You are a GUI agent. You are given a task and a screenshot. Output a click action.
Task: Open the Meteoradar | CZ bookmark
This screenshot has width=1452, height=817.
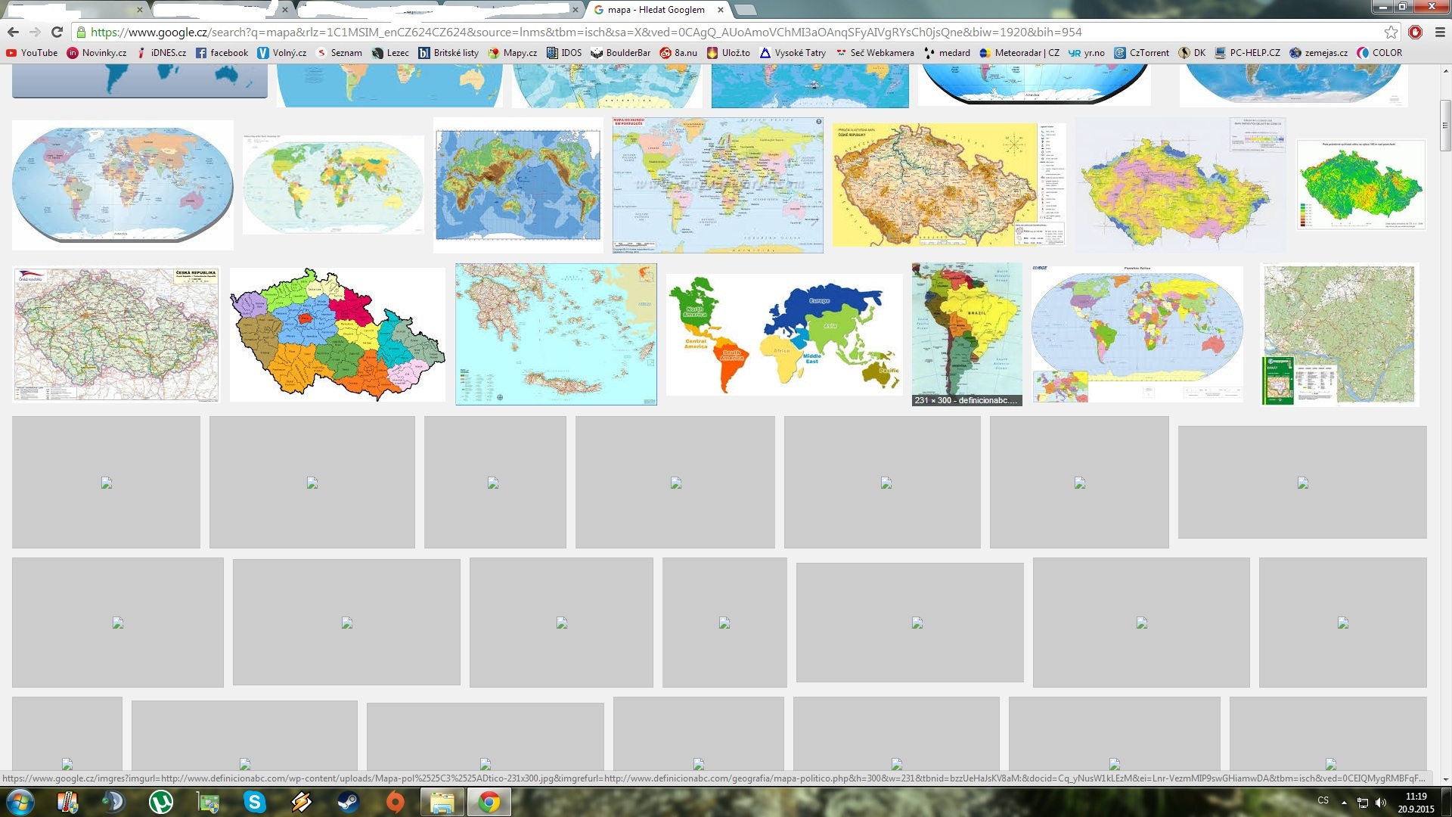point(1019,53)
